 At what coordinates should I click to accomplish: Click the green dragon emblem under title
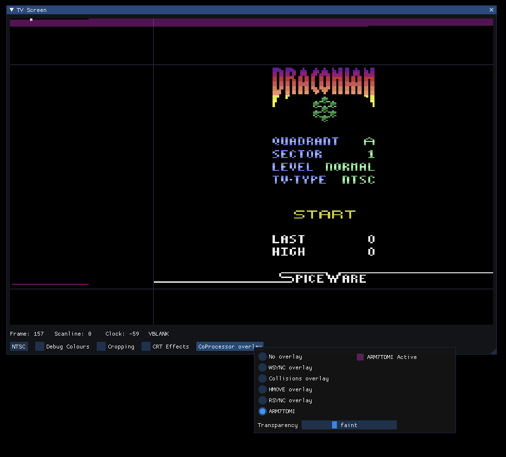pyautogui.click(x=324, y=109)
